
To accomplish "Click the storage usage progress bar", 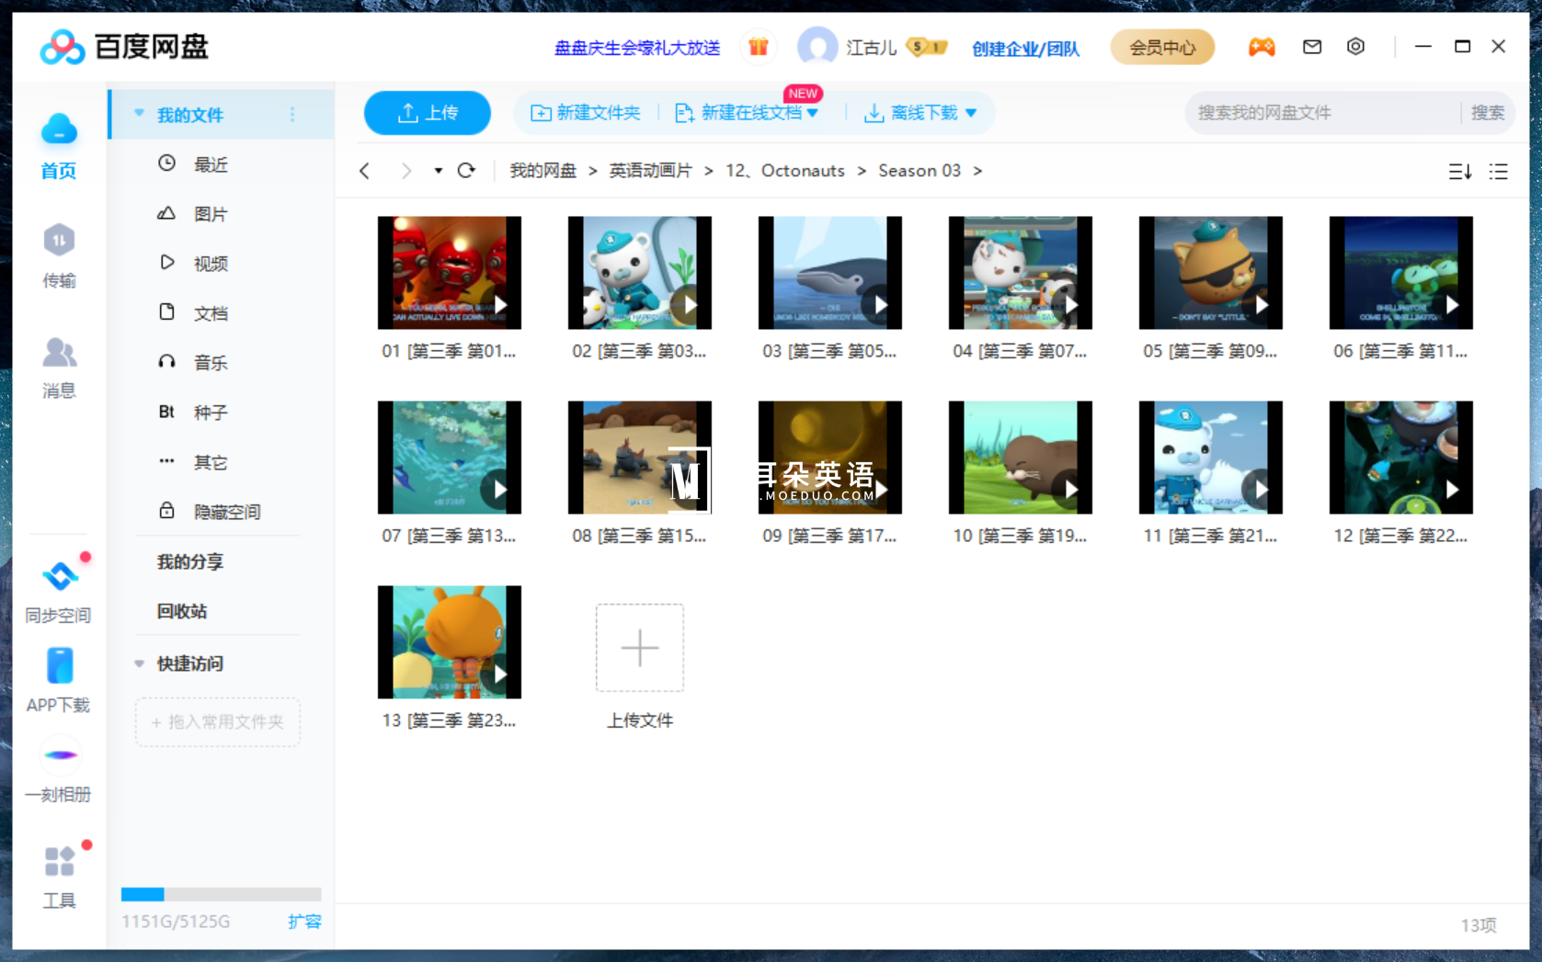I will [221, 893].
